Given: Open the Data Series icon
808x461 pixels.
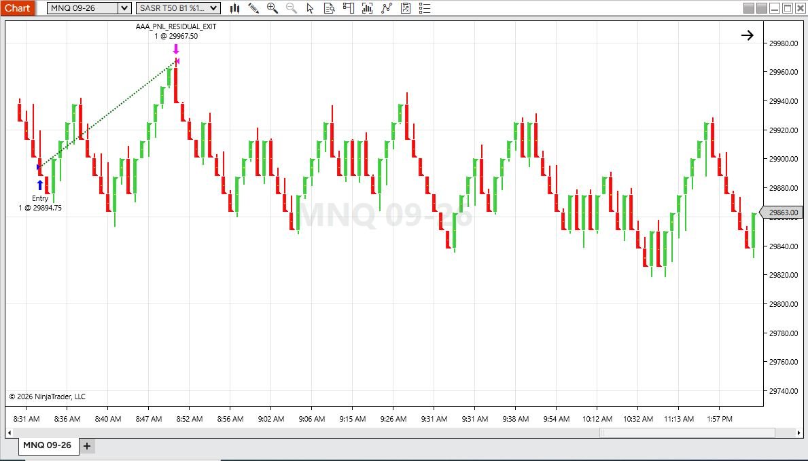Looking at the screenshot, I should [368, 8].
